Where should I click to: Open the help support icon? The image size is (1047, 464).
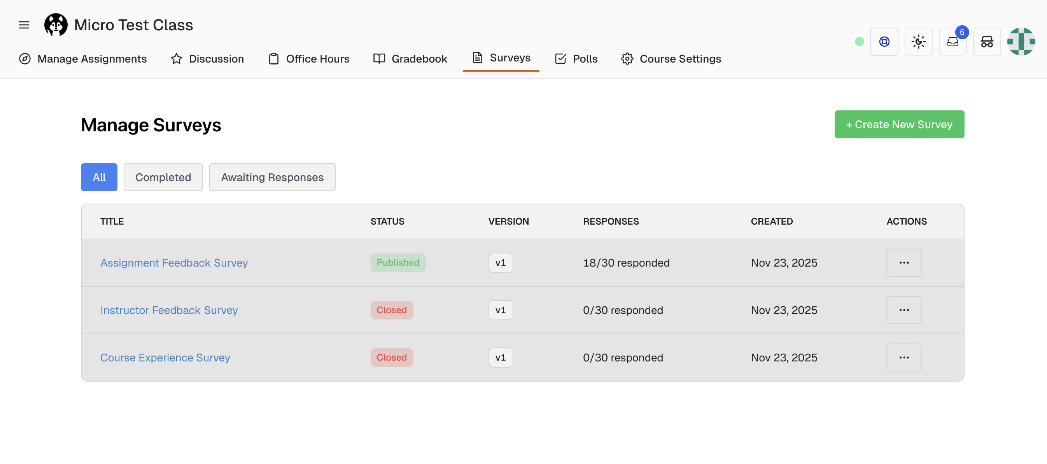[x=884, y=42]
